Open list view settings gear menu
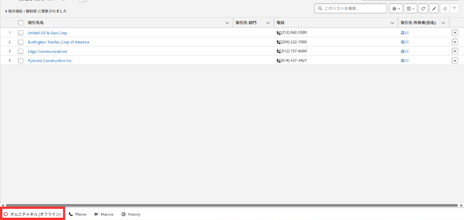The image size is (464, 220). tap(396, 9)
